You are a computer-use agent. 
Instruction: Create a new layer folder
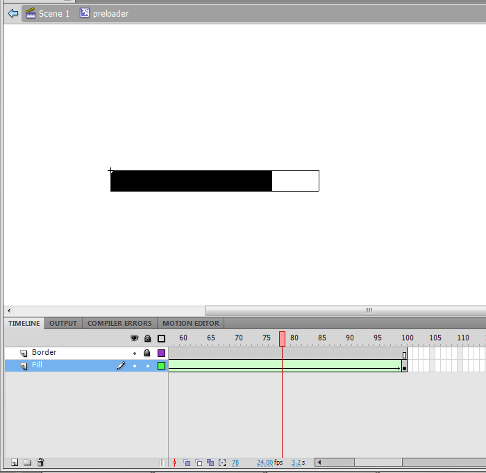(28, 463)
